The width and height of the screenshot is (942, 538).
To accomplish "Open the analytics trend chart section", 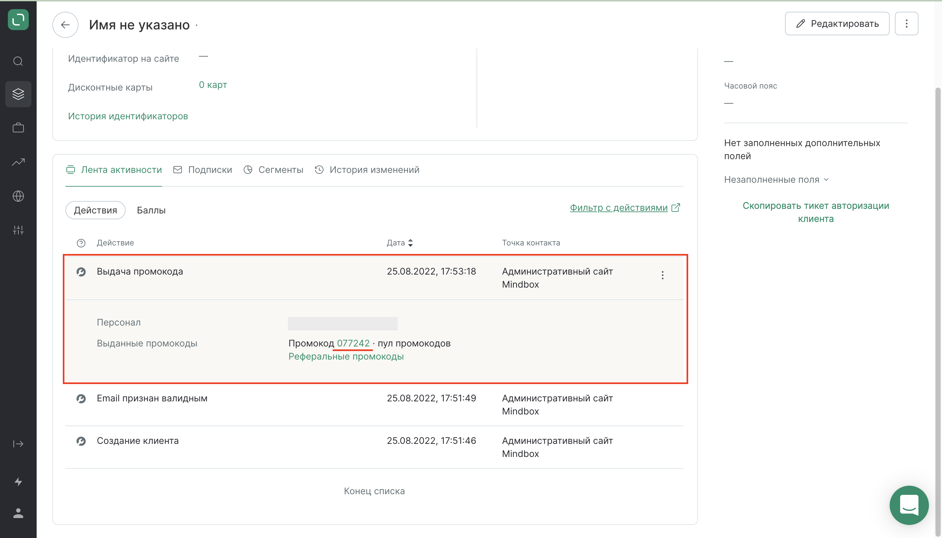I will (18, 162).
